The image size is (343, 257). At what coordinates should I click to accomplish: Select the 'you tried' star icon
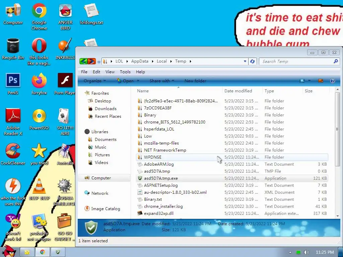(x=39, y=154)
